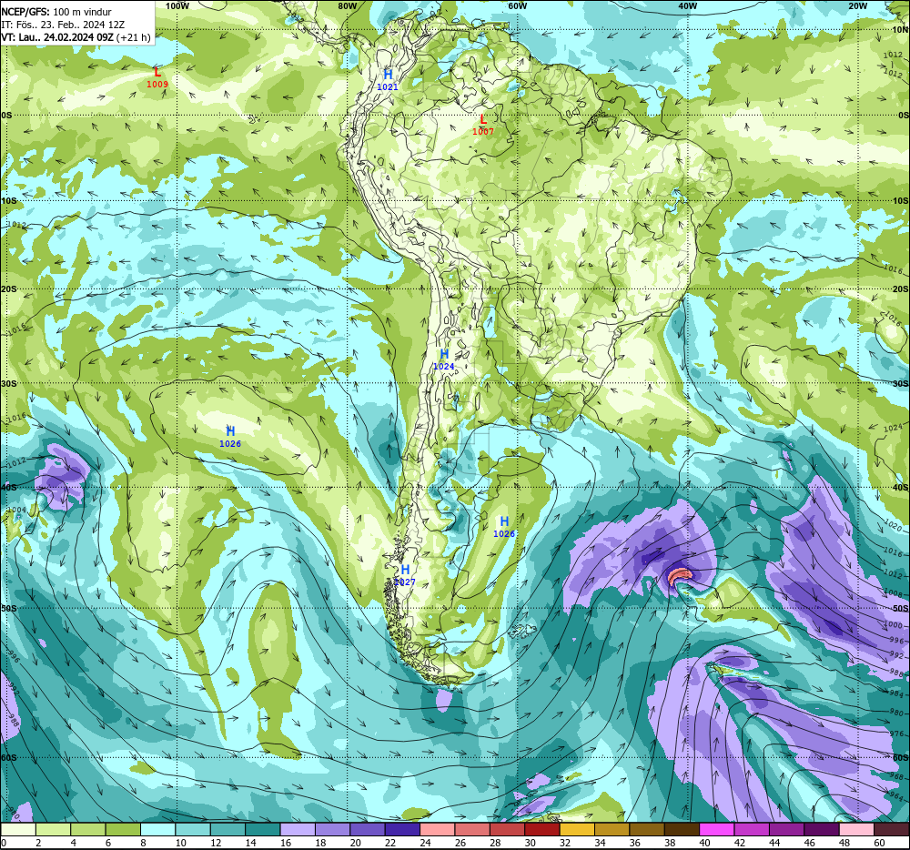Pick the 40–42 bright magenta legend swatch
The width and height of the screenshot is (910, 850).
coord(717,830)
